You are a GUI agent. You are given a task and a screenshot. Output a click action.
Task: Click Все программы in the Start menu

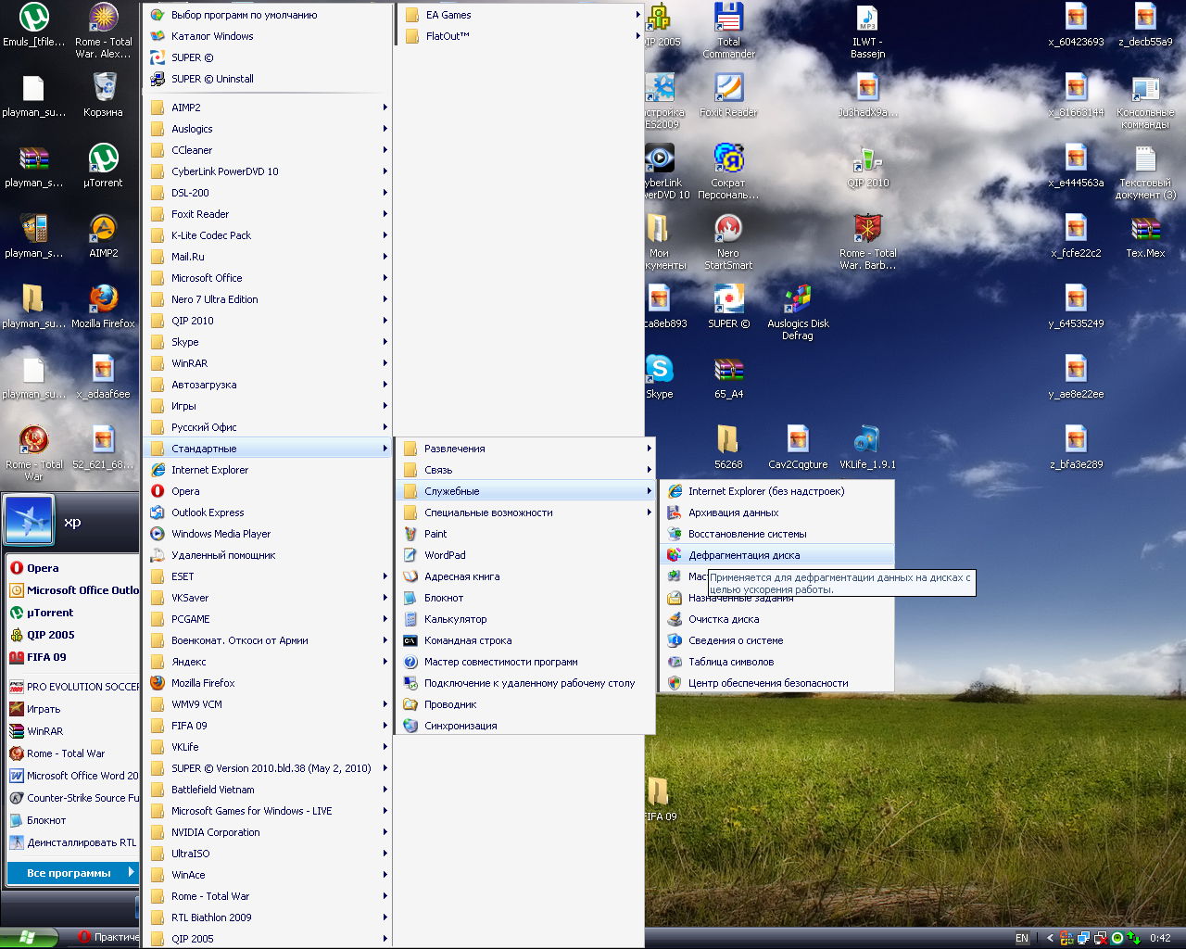click(71, 873)
